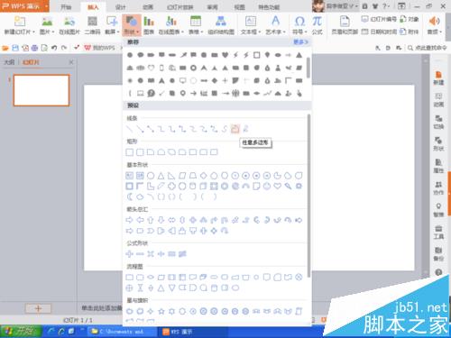Collapse the Shapes (形状) dropdown button

(x=132, y=25)
